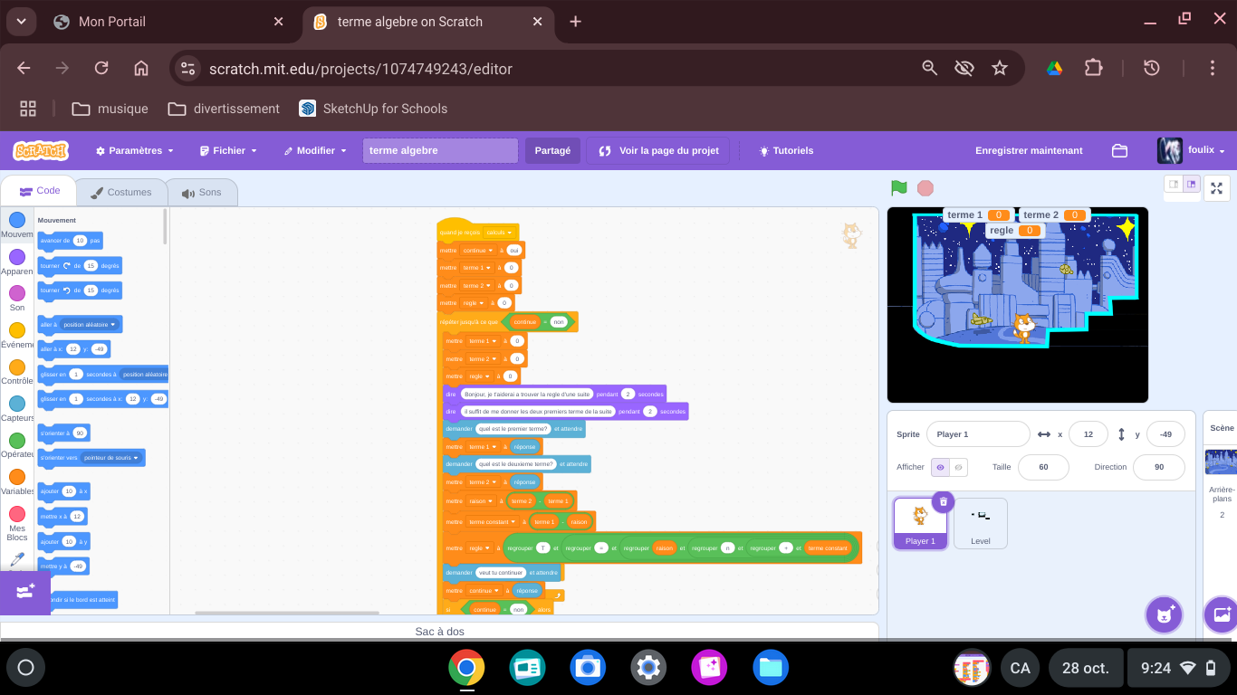Viewport: 1237px width, 695px height.
Task: Click the green flag to run project
Action: (898, 188)
